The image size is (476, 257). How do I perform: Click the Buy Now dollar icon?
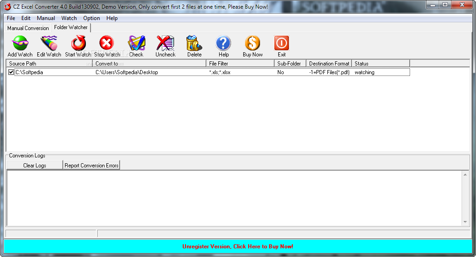[x=253, y=43]
